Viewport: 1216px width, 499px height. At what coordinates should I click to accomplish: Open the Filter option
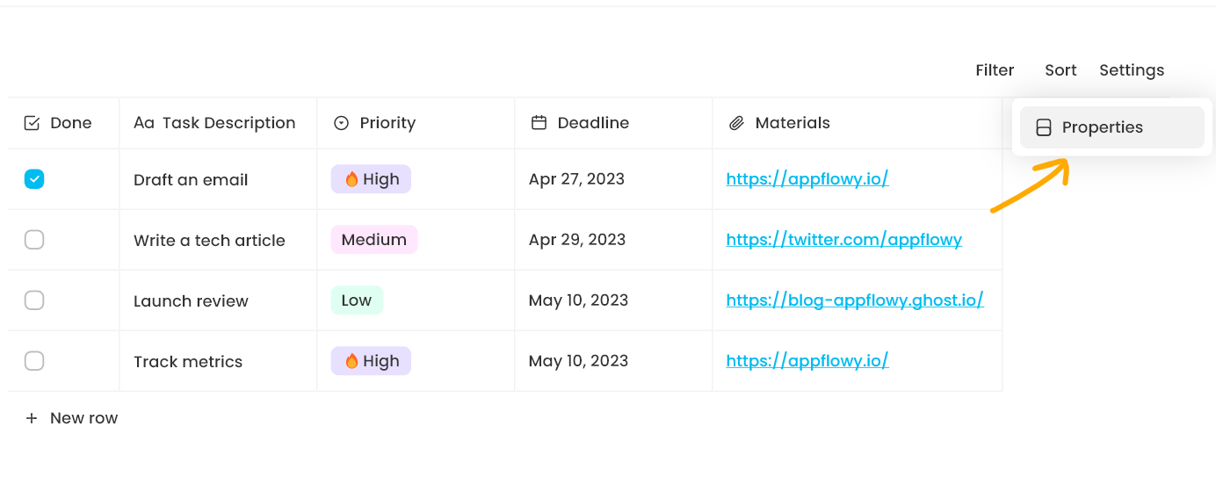tap(995, 70)
